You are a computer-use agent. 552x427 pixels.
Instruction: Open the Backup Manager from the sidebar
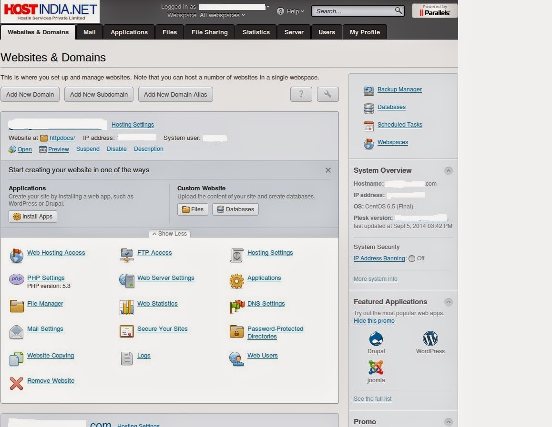coord(399,89)
